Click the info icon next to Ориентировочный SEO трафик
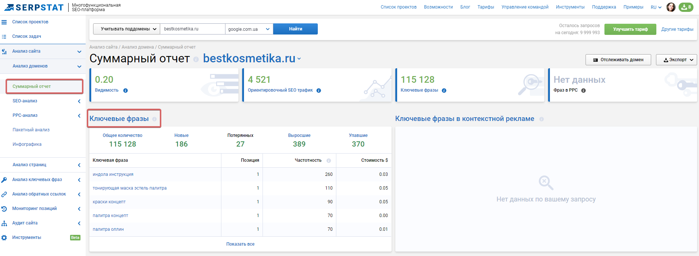The image size is (699, 256). [x=319, y=91]
